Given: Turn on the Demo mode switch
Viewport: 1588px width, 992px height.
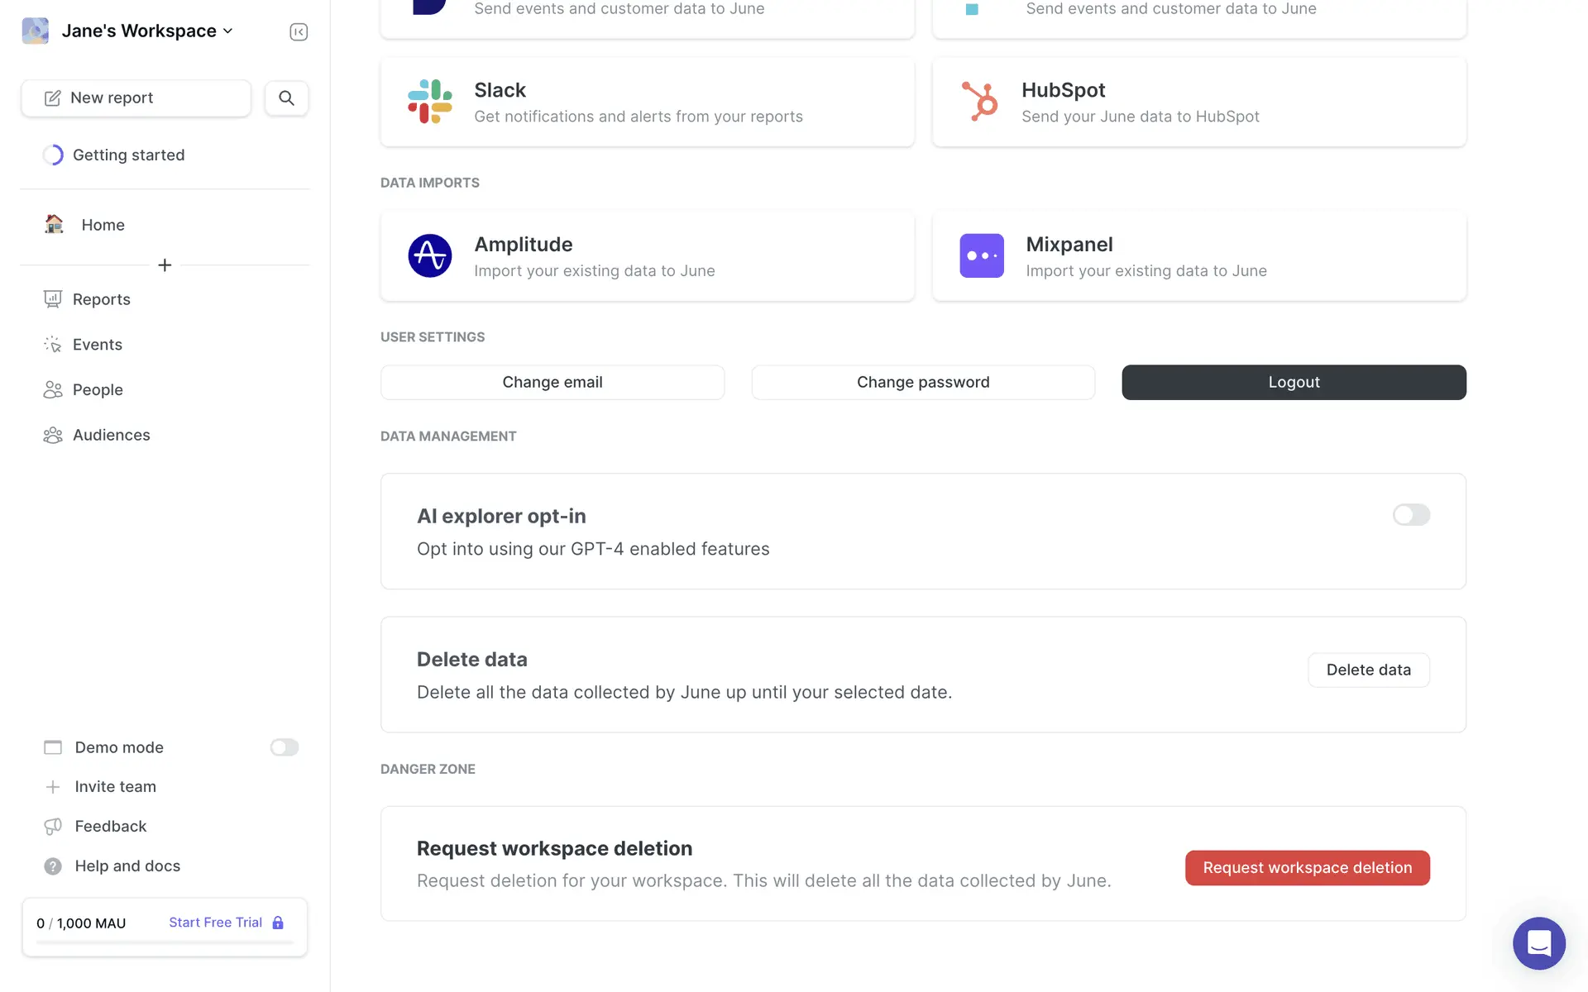Looking at the screenshot, I should (x=284, y=747).
